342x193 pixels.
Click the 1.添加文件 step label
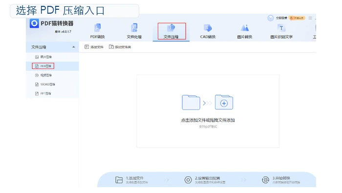[135, 178]
